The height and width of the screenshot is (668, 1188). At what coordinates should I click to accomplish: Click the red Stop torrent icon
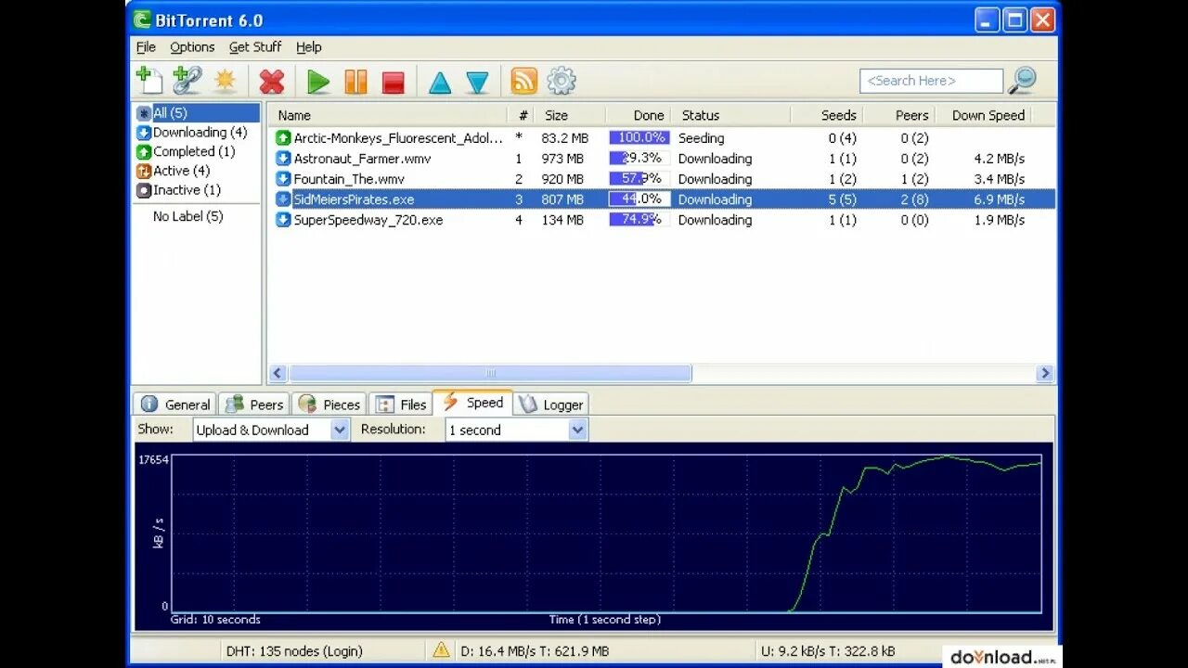[x=394, y=83]
